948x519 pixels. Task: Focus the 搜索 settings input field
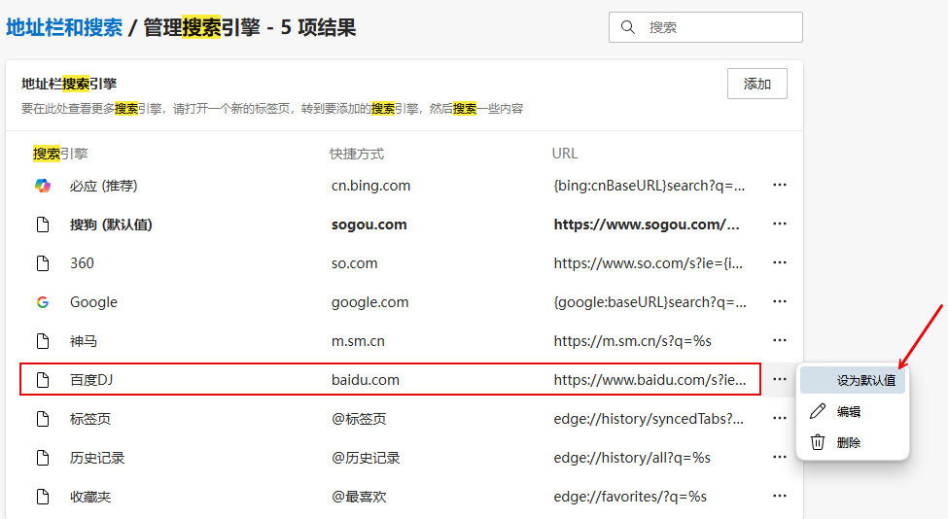click(706, 27)
